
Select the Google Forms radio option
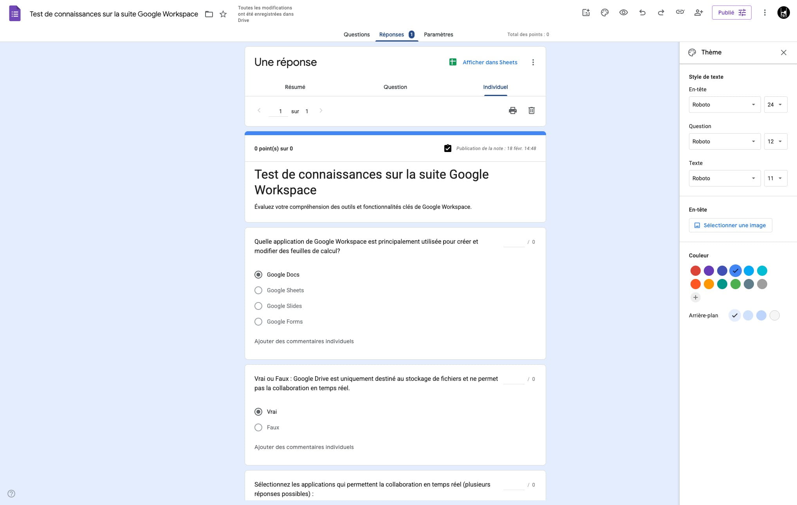[258, 322]
